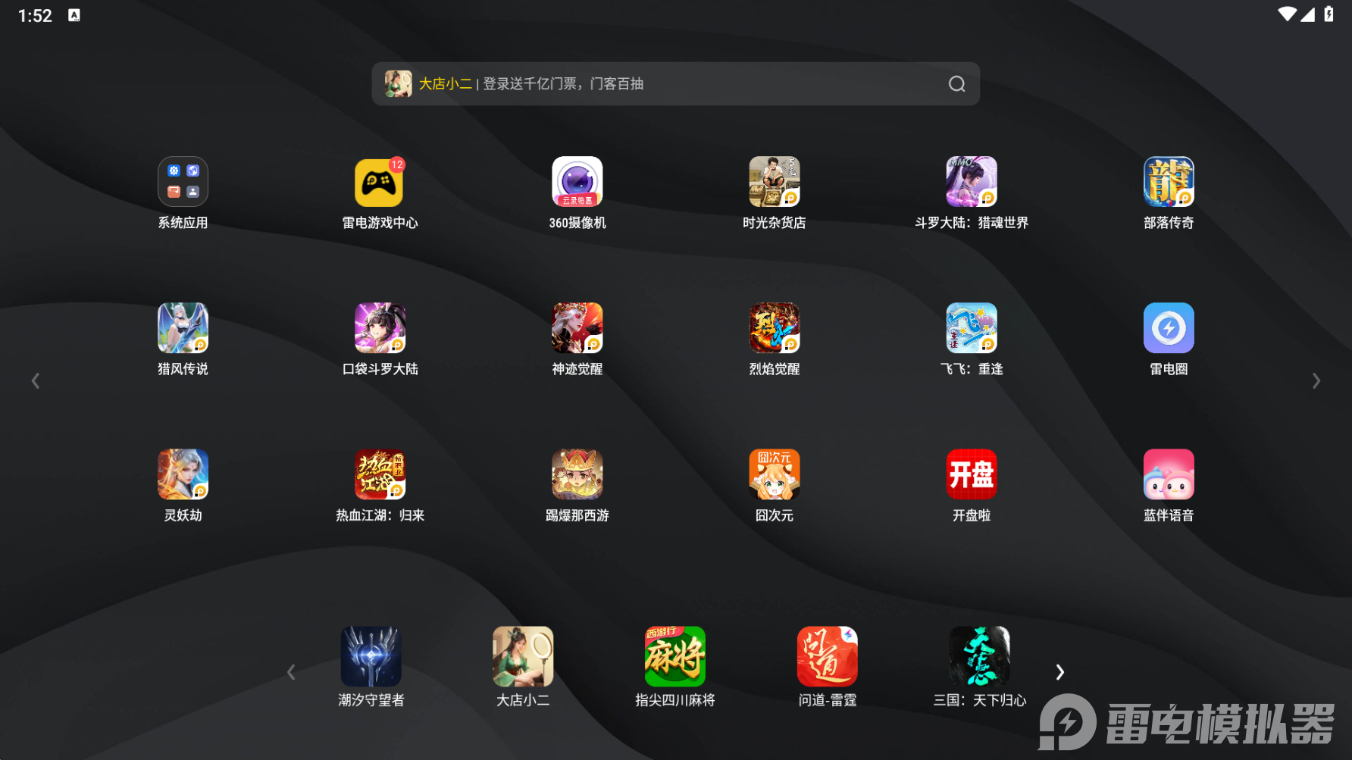The image size is (1352, 760).
Task: Click the 大店小二 thumbnail in search bar
Action: point(398,84)
